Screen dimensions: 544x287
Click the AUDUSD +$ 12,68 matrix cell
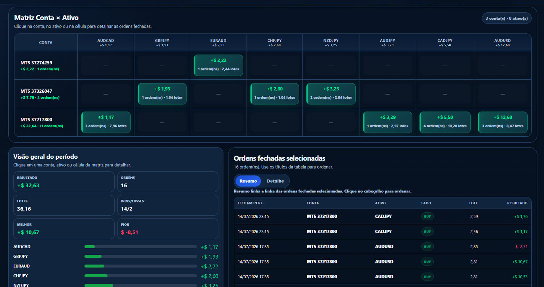coord(502,122)
